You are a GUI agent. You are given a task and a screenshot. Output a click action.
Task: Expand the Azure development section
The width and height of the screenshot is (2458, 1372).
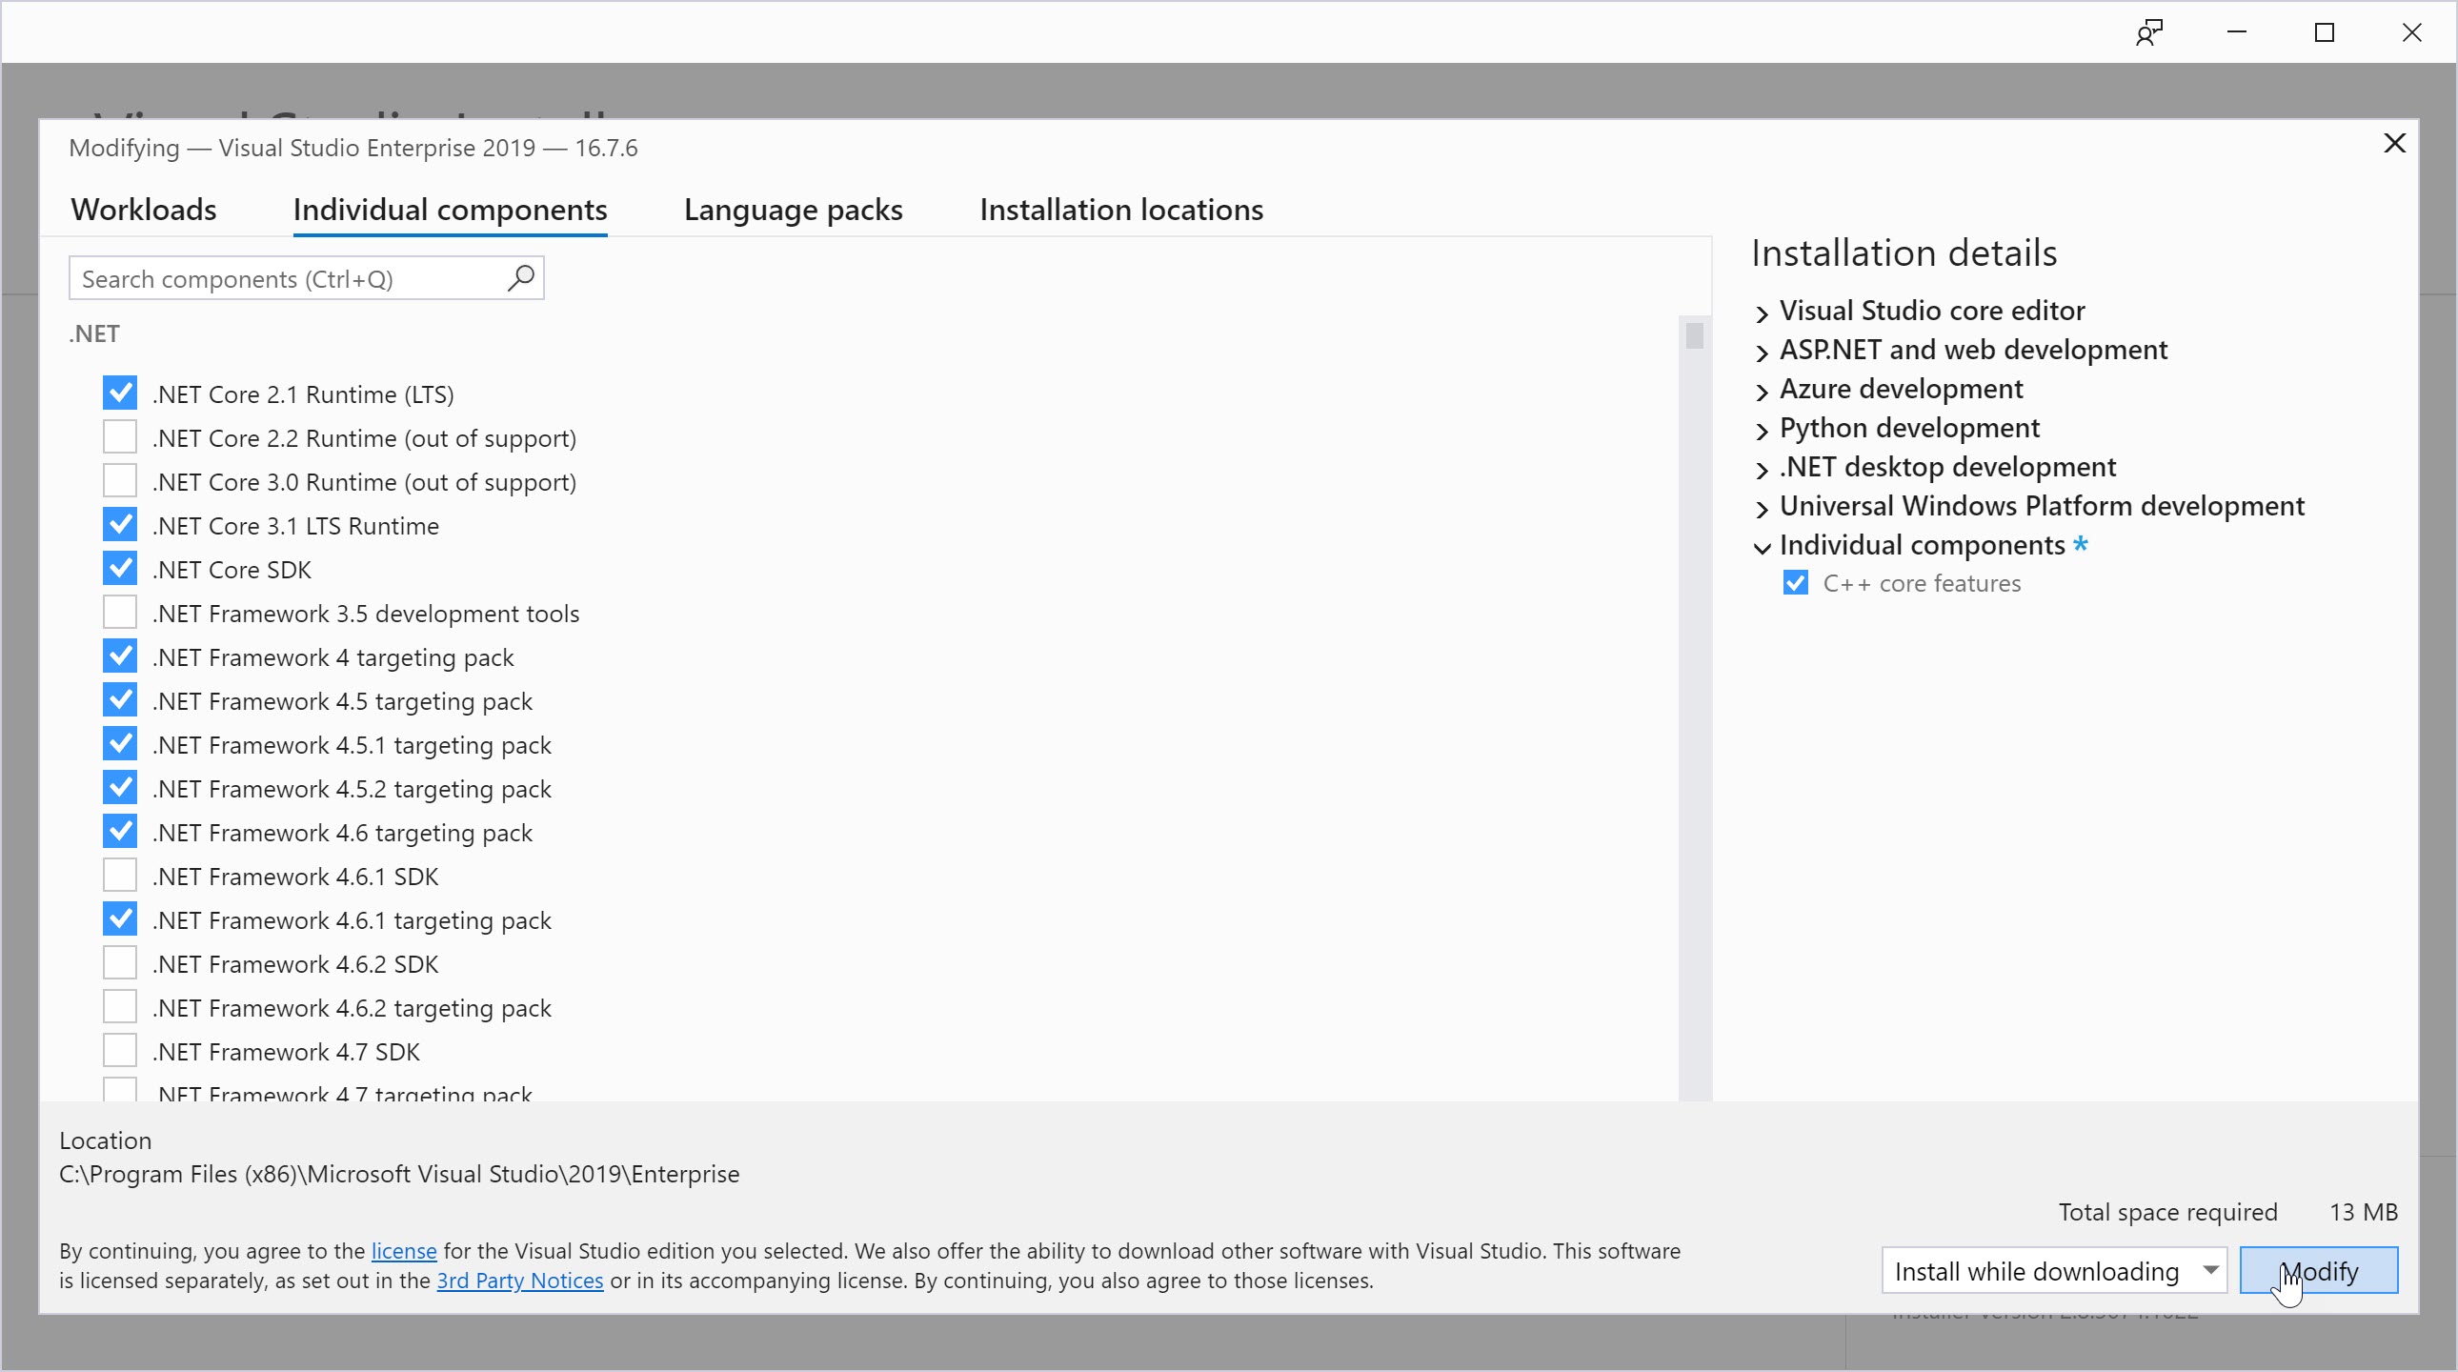pyautogui.click(x=1761, y=388)
